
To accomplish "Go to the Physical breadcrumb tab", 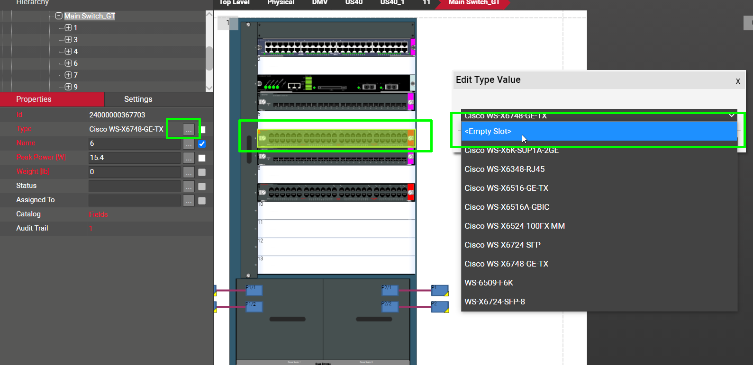I will coord(281,2).
